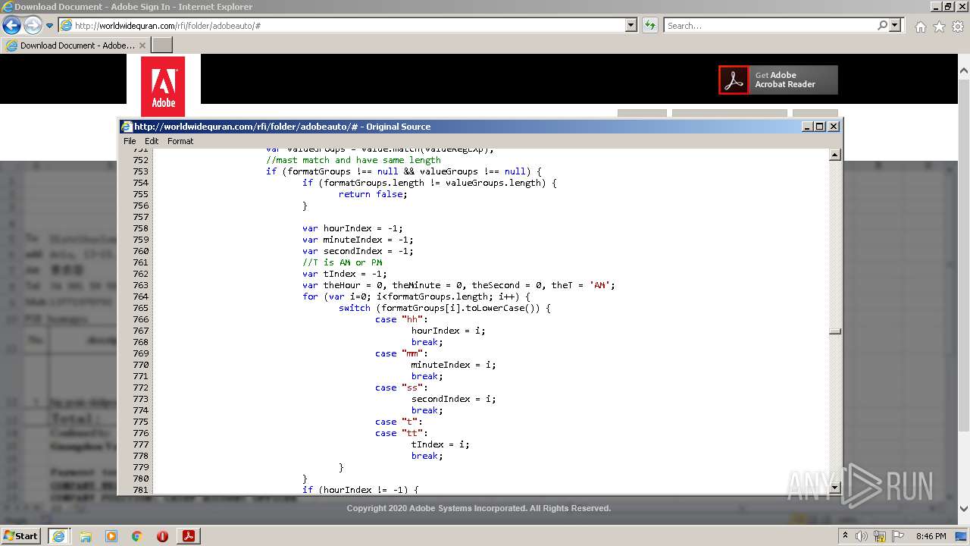This screenshot has width=970, height=546.
Task: Click the browser page scroll up arrow
Action: click(964, 71)
